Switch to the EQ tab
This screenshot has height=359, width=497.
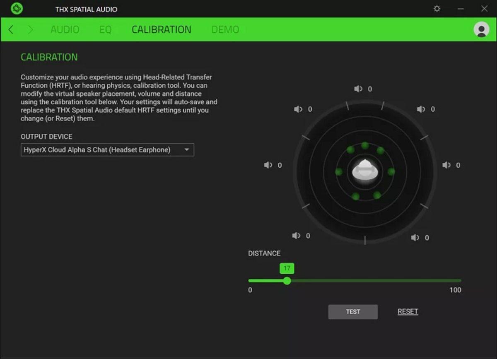[x=106, y=29]
